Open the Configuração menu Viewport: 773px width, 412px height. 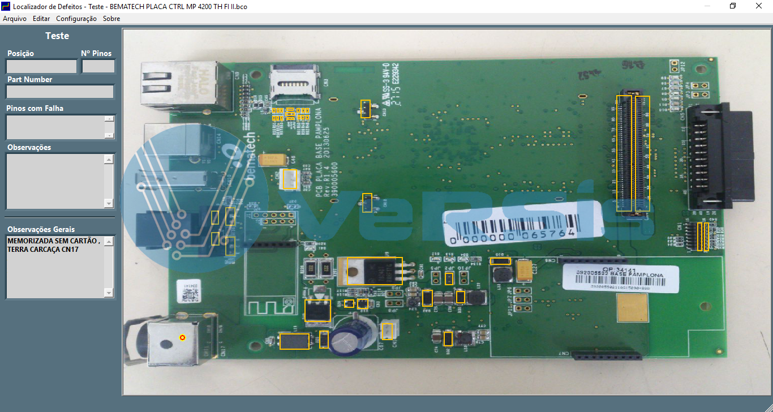tap(76, 19)
